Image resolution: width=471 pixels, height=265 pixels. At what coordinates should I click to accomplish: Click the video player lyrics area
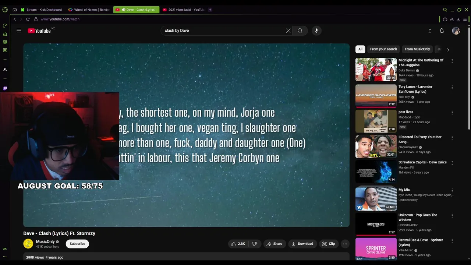[186, 135]
